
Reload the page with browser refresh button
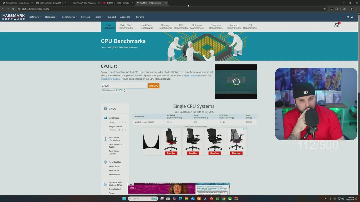[13, 9]
